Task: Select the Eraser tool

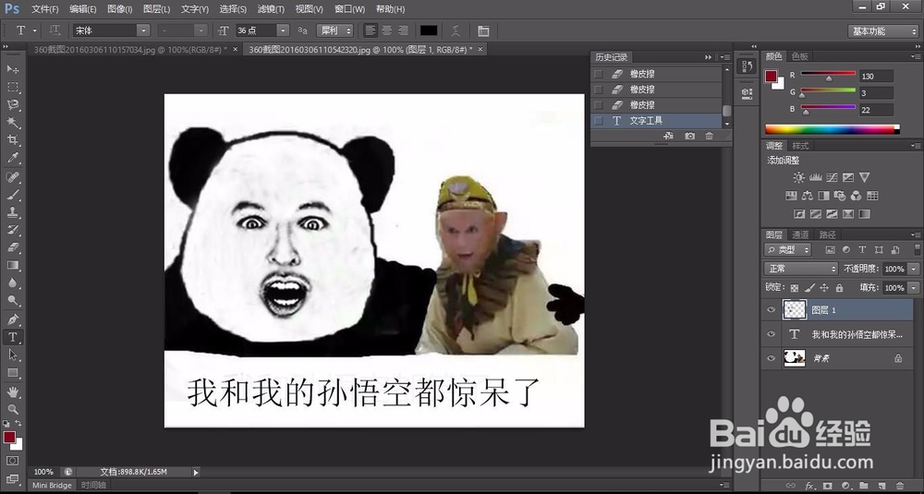Action: tap(12, 247)
